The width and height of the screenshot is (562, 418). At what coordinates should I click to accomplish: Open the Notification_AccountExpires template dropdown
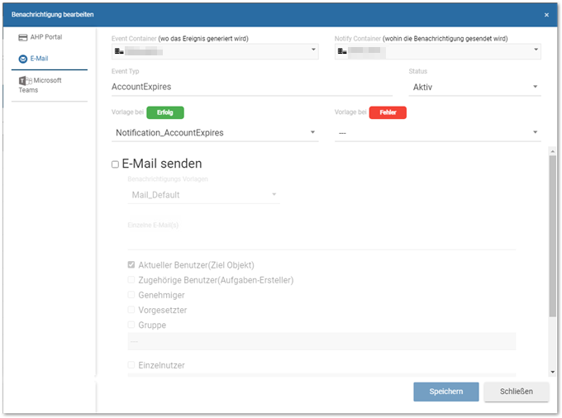[215, 133]
